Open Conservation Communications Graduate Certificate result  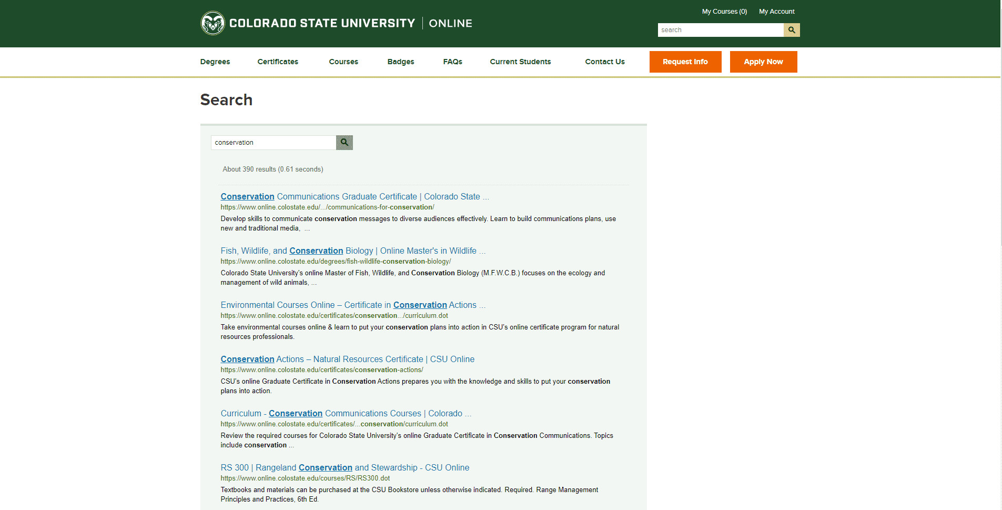tap(355, 196)
